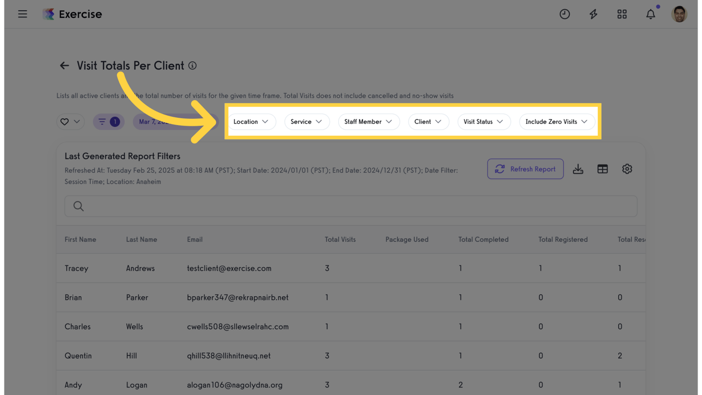
Task: Click the Refresh Report button
Action: [525, 169]
